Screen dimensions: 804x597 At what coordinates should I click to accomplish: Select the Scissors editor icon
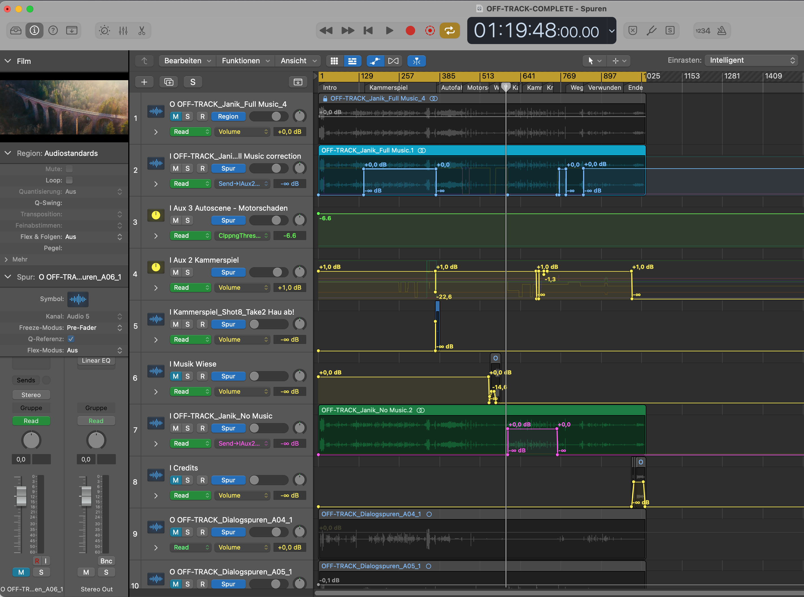coord(142,30)
